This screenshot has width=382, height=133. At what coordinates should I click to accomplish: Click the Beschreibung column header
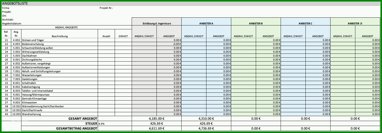pyautogui.click(x=60, y=36)
